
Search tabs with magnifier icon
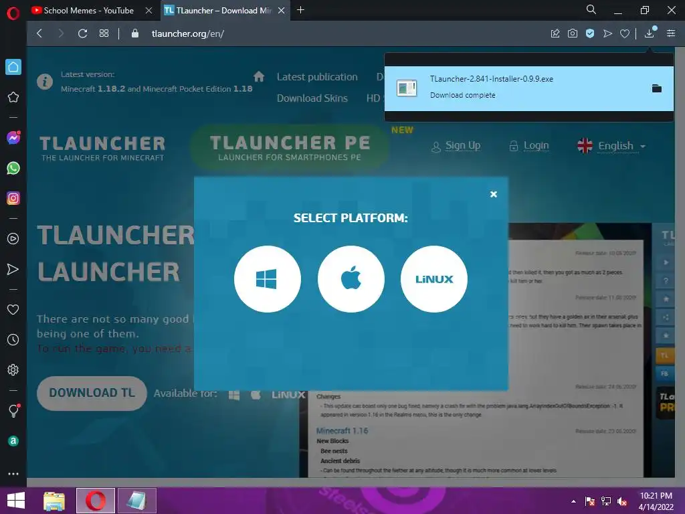(x=591, y=9)
